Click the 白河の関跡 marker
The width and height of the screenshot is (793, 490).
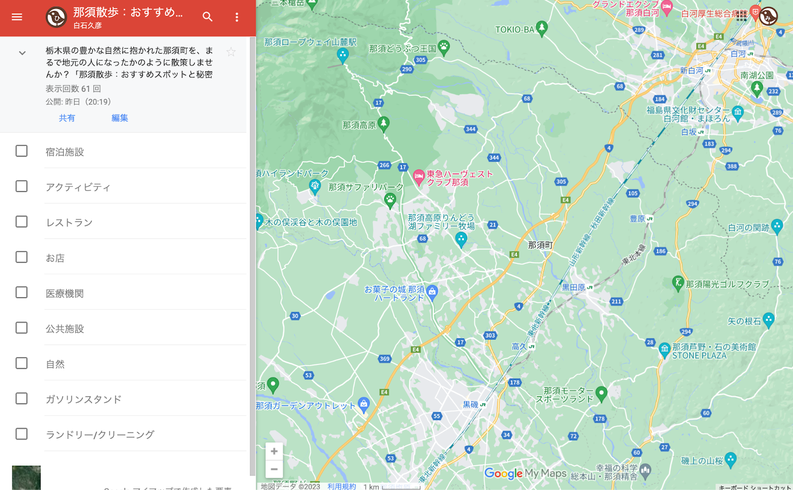coord(777,226)
